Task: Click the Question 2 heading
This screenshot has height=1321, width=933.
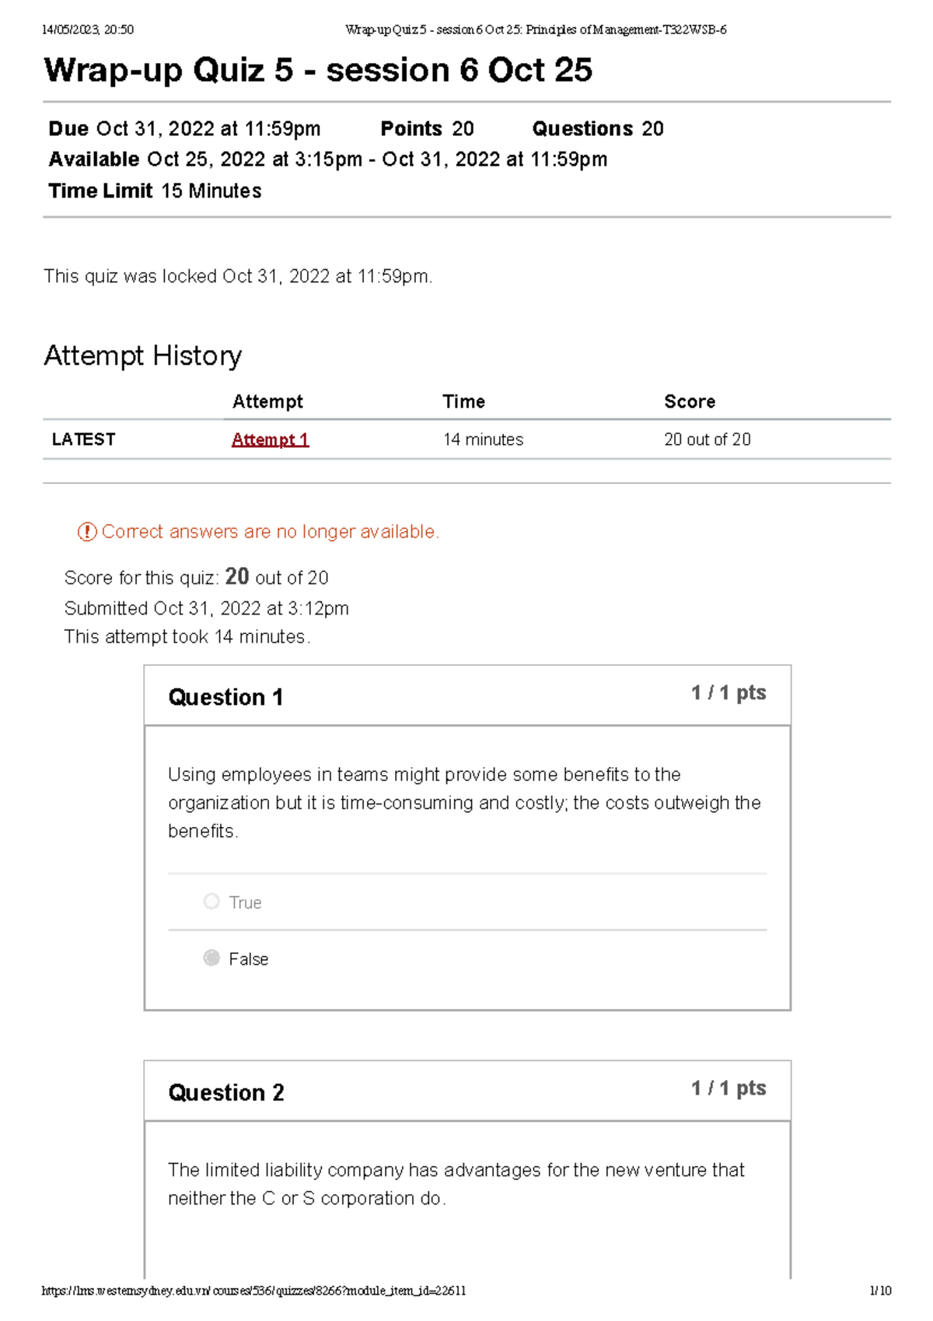Action: click(x=226, y=1092)
